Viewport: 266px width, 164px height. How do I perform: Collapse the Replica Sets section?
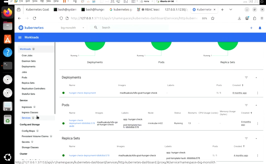tap(256, 138)
